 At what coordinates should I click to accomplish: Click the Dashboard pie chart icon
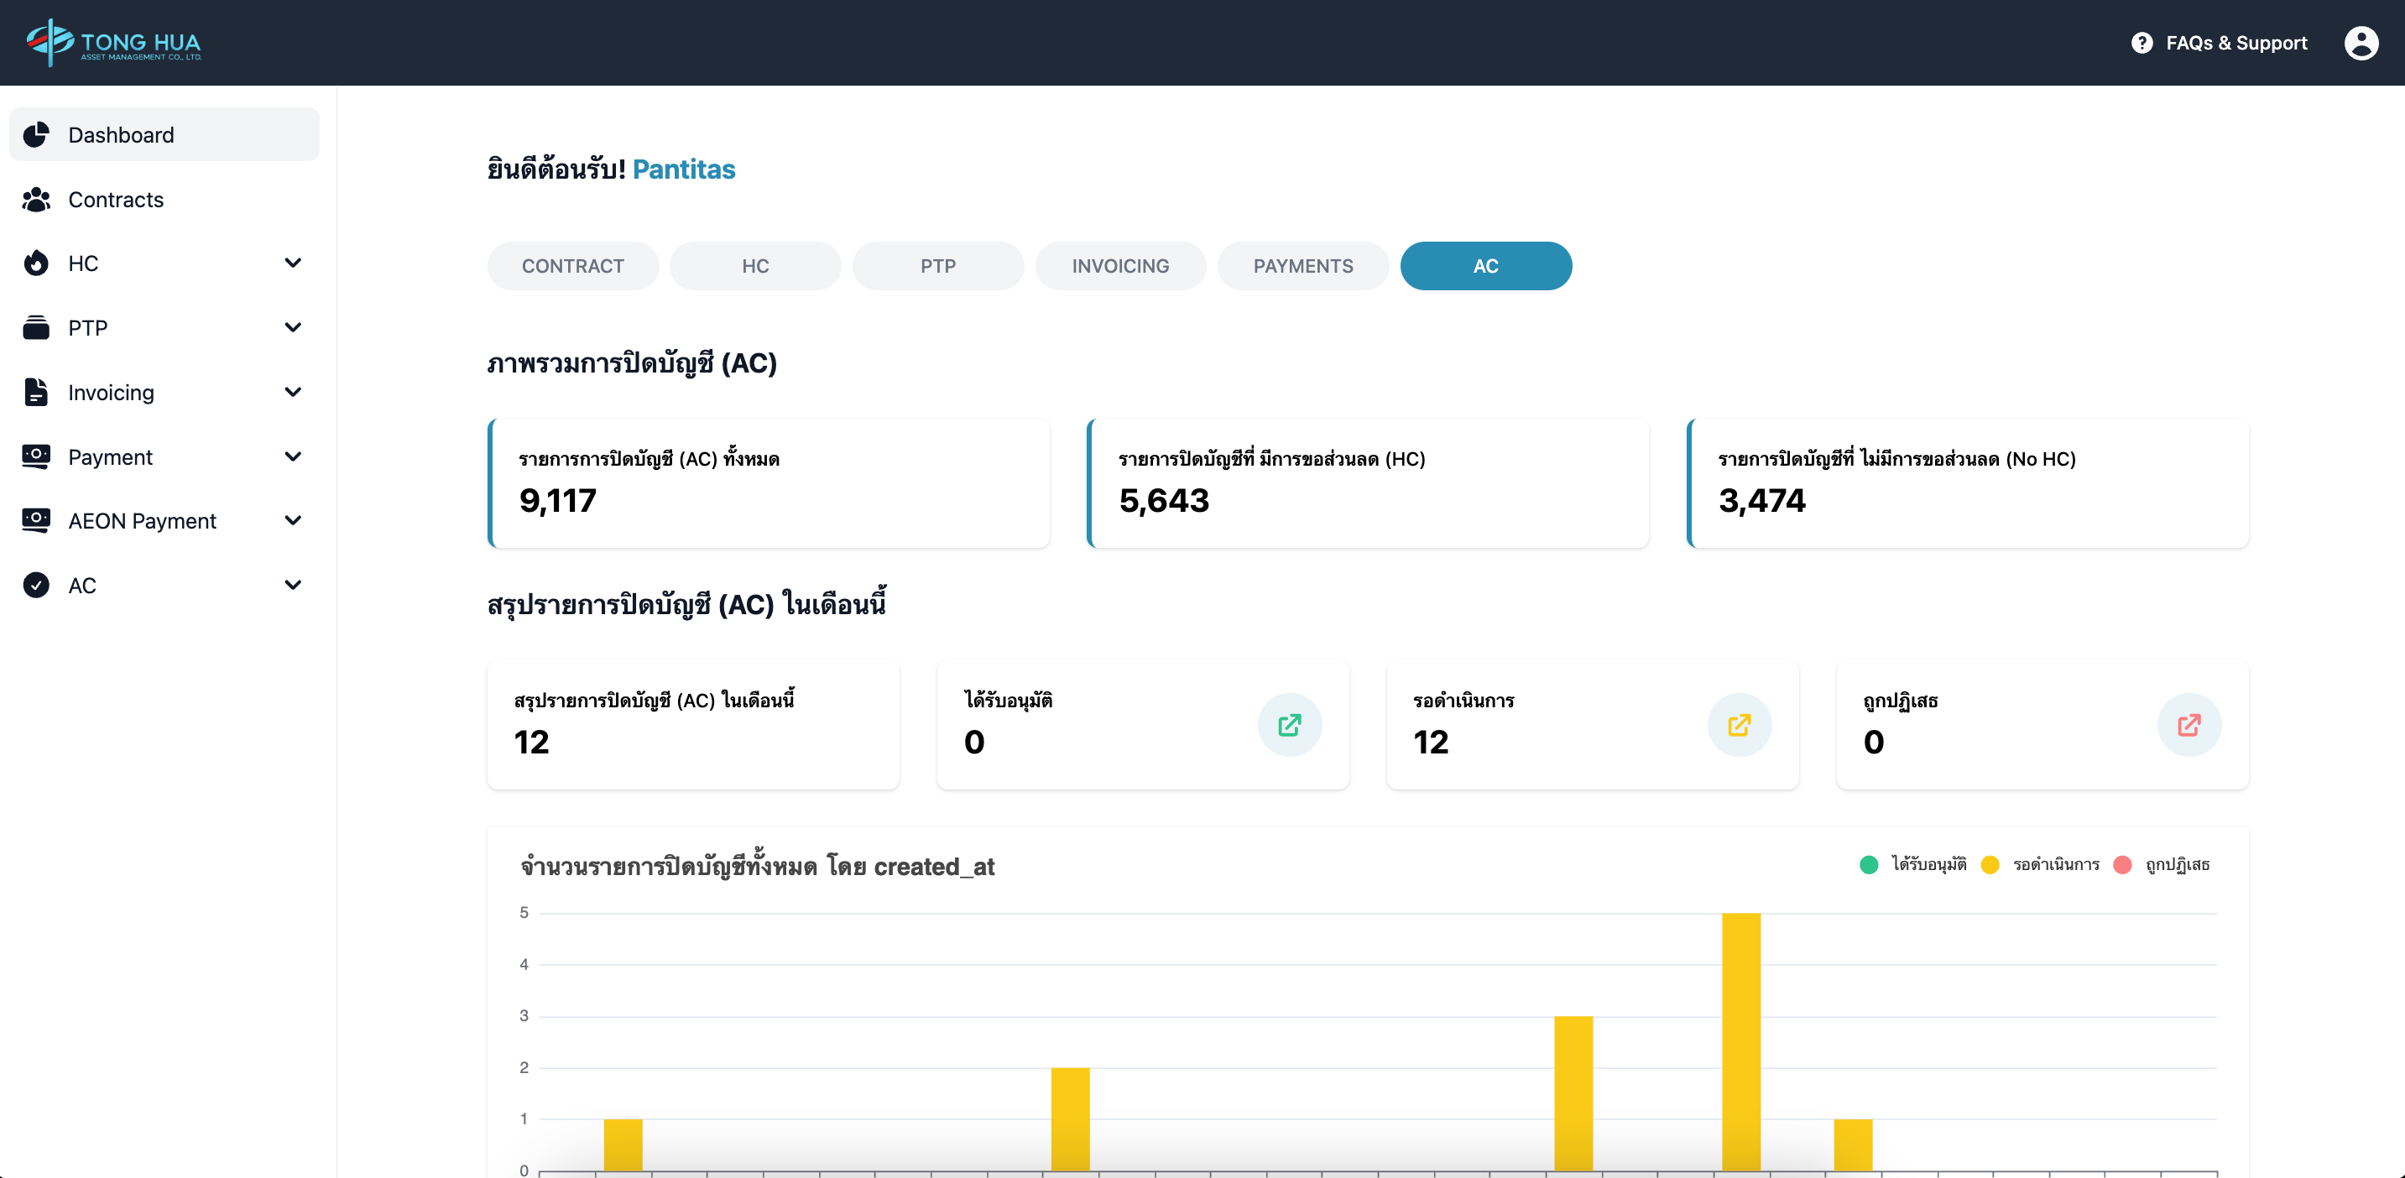point(36,134)
